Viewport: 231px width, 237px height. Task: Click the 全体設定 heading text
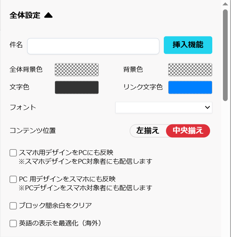coord(25,15)
